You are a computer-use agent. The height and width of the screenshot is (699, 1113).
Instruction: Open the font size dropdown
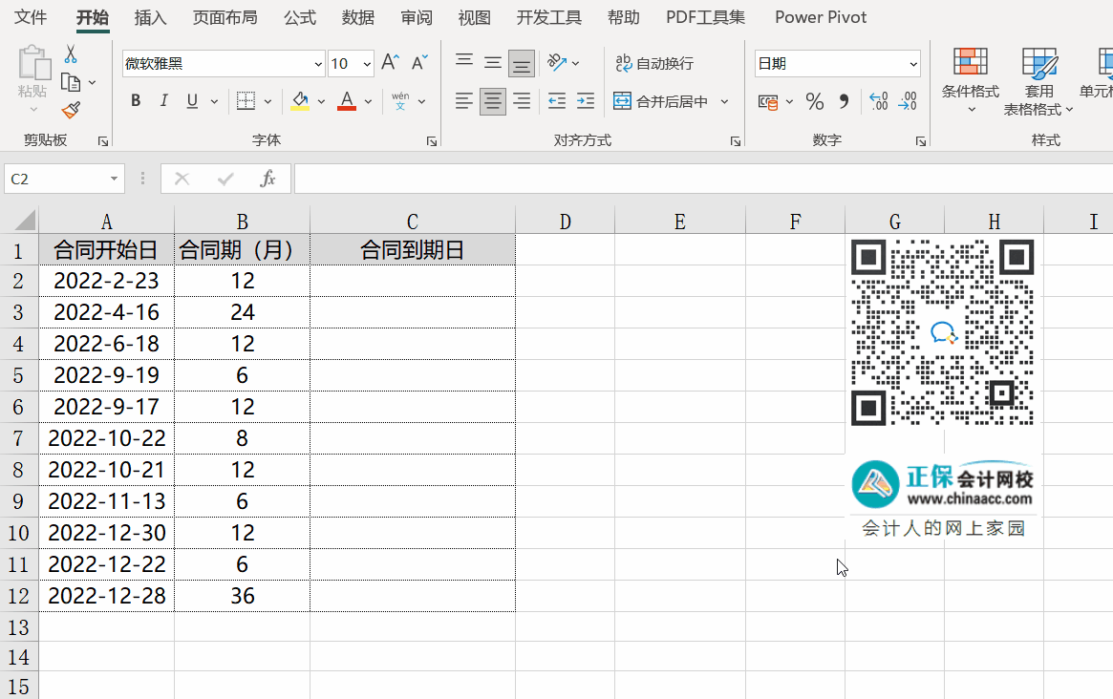point(367,63)
